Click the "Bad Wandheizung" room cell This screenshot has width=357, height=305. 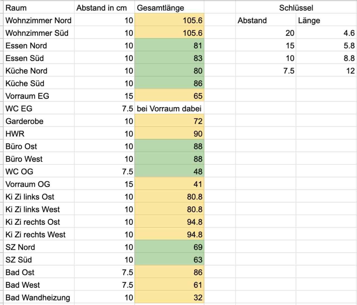click(38, 297)
